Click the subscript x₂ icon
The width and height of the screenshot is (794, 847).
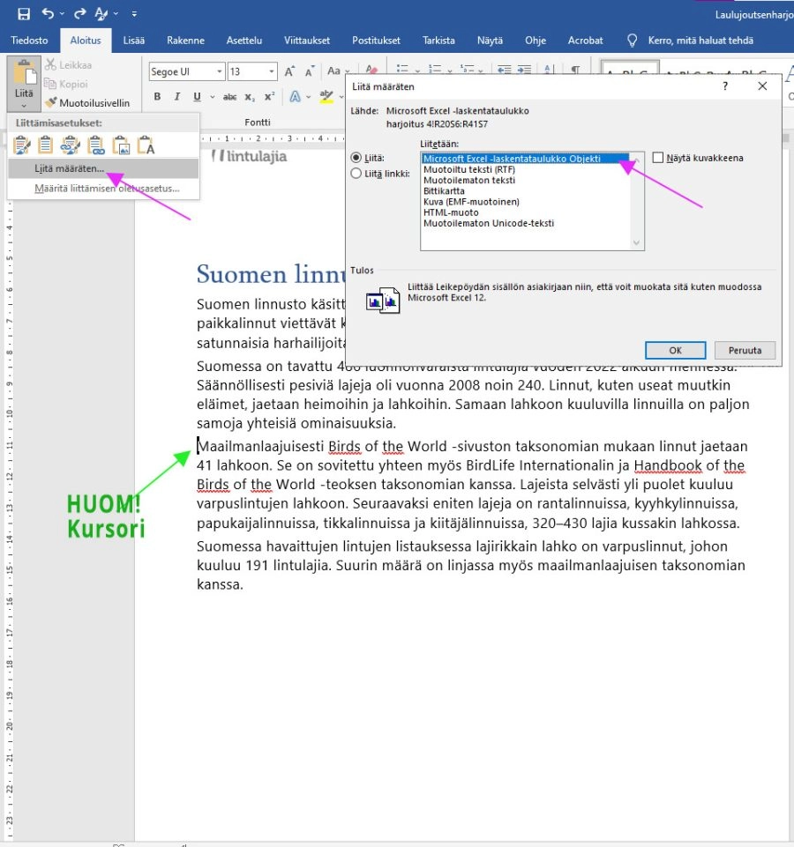click(x=250, y=97)
